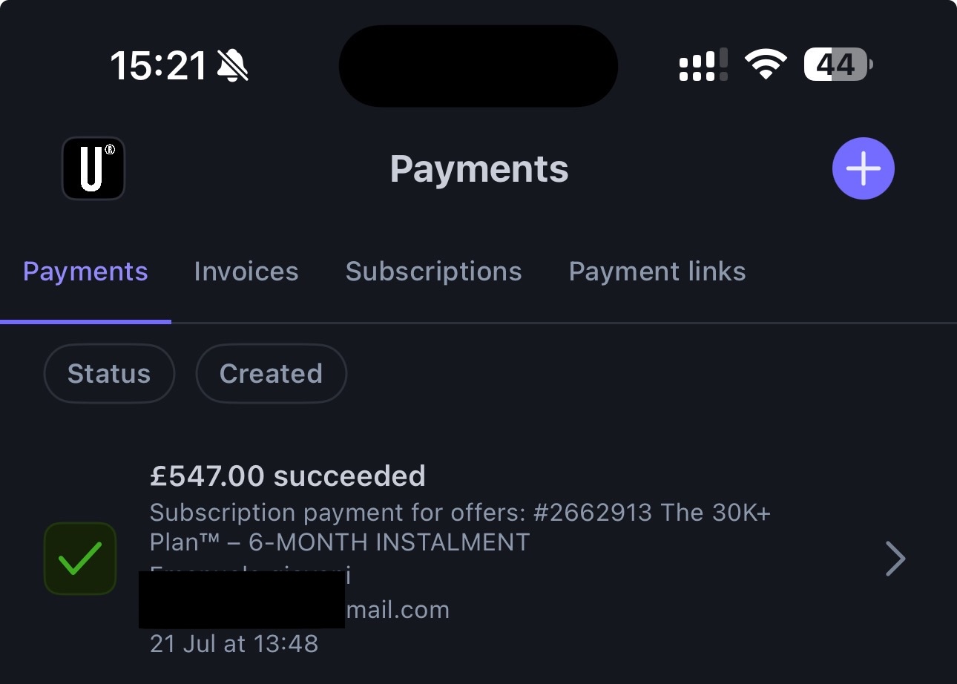Tap the 30K+ Plan subscription description text
Screen dimensions: 957x684
(x=460, y=527)
